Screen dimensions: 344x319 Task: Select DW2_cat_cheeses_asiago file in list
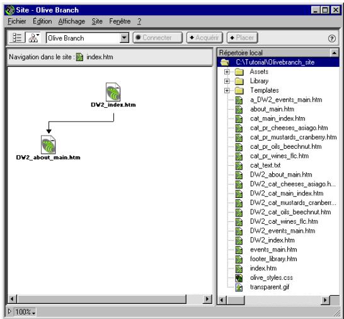pos(293,184)
